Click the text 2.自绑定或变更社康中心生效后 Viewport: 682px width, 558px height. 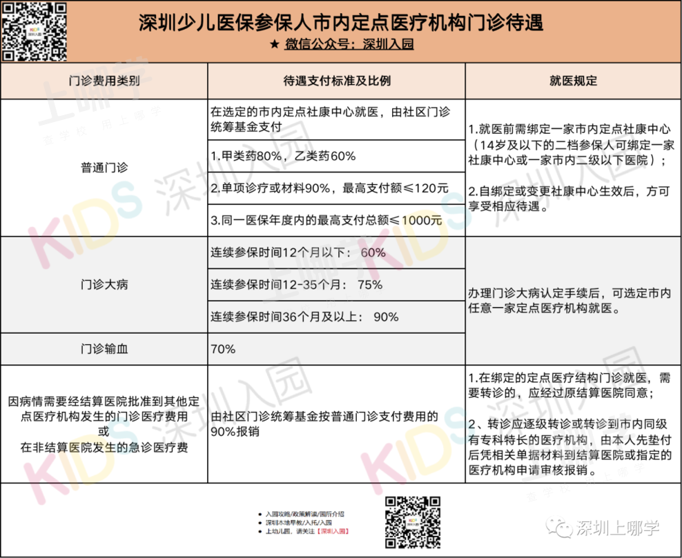552,191
